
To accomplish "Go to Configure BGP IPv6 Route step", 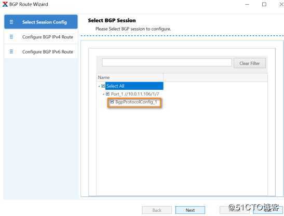I will click(41, 51).
